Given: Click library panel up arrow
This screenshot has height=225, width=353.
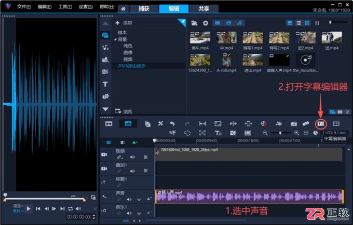Looking at the screenshot, I should click(105, 23).
